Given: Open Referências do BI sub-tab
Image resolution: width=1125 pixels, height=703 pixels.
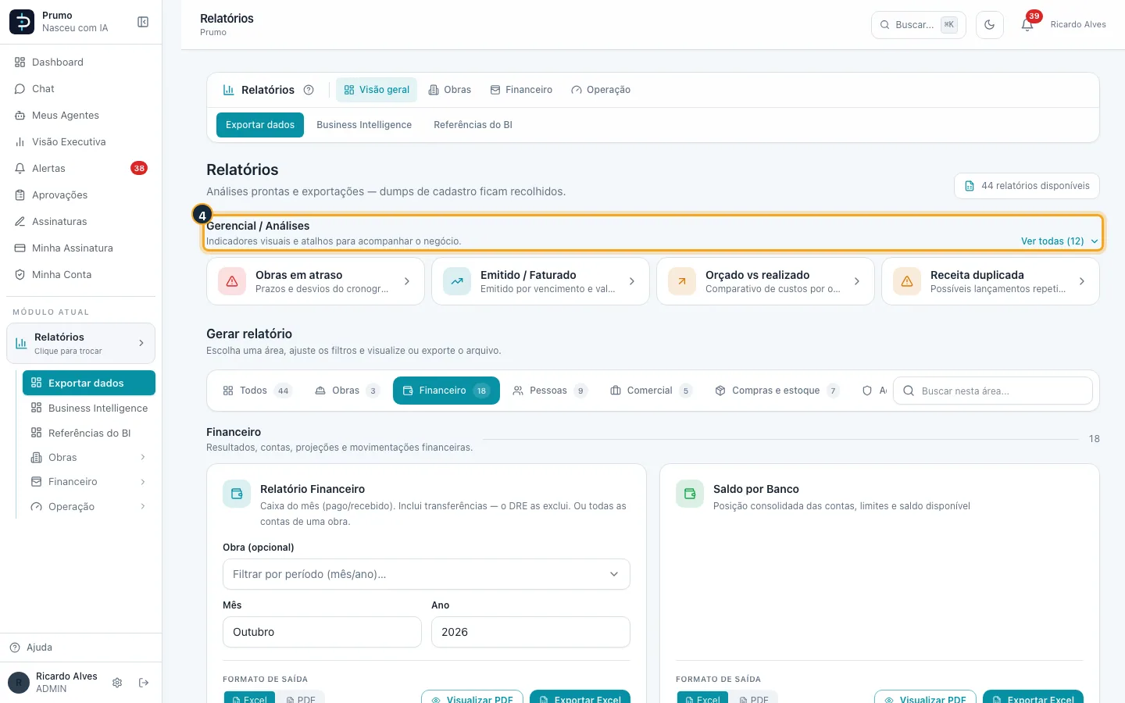Looking at the screenshot, I should pos(473,125).
